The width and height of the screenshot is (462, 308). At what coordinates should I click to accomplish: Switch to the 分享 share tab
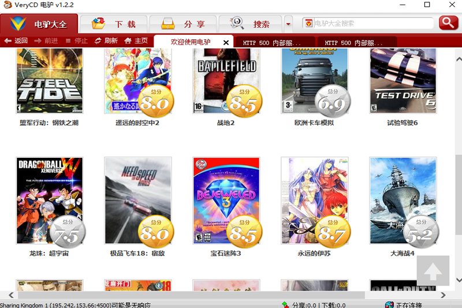(183, 24)
